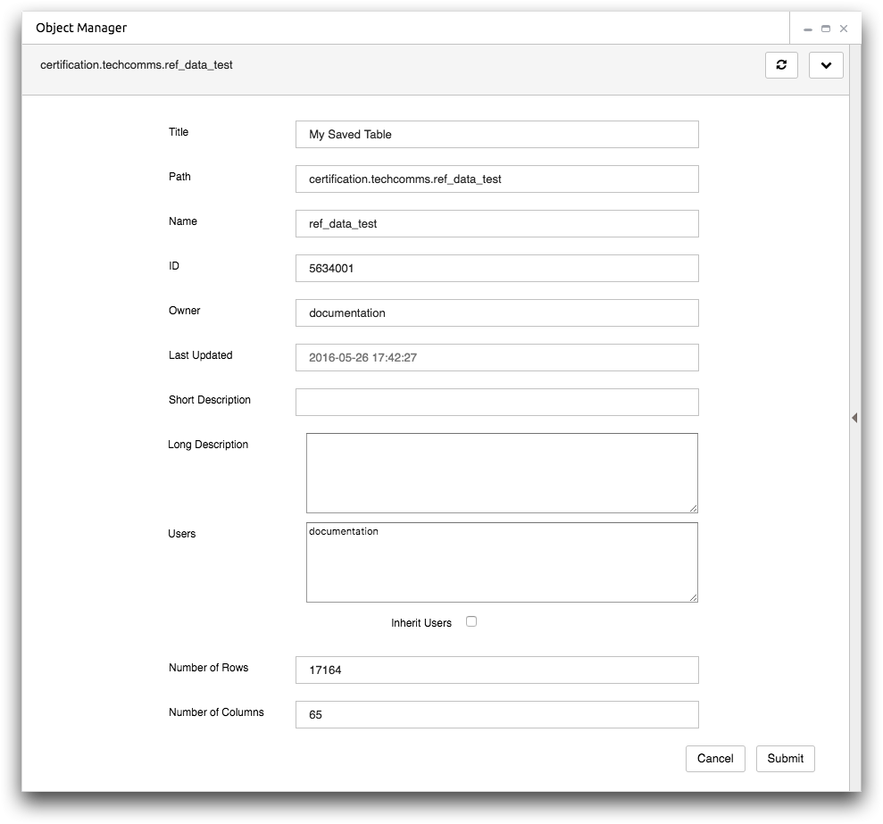Viewport: 883px width, 824px height.
Task: Focus the ID field showing 5634001
Action: (496, 269)
